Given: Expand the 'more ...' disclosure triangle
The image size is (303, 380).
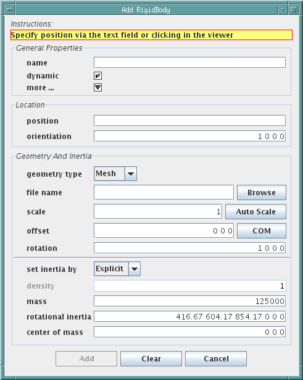Looking at the screenshot, I should point(98,88).
